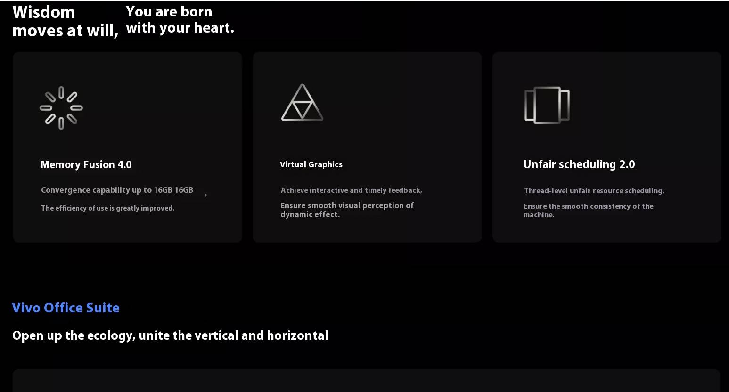Click Ensure the smooth consistency of the machine

pos(589,210)
